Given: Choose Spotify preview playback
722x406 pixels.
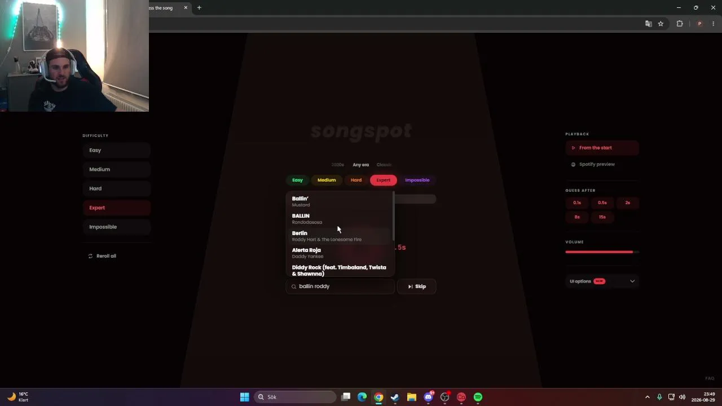Looking at the screenshot, I should pos(602,165).
